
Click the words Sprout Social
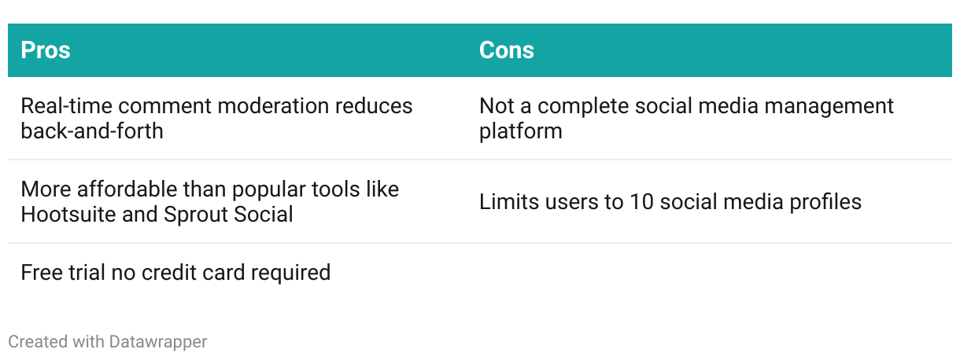coord(228,214)
